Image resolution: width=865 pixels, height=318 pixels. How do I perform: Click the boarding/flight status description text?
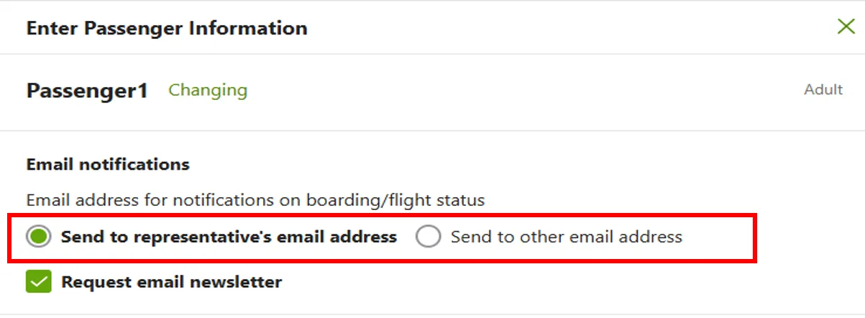coord(255,201)
